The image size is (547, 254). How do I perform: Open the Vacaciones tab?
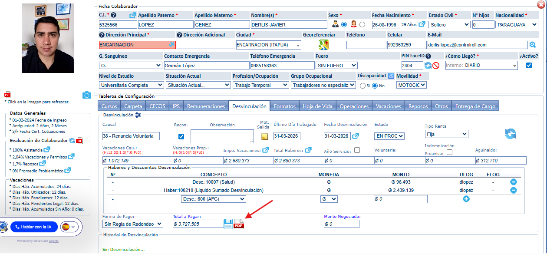tap(389, 106)
